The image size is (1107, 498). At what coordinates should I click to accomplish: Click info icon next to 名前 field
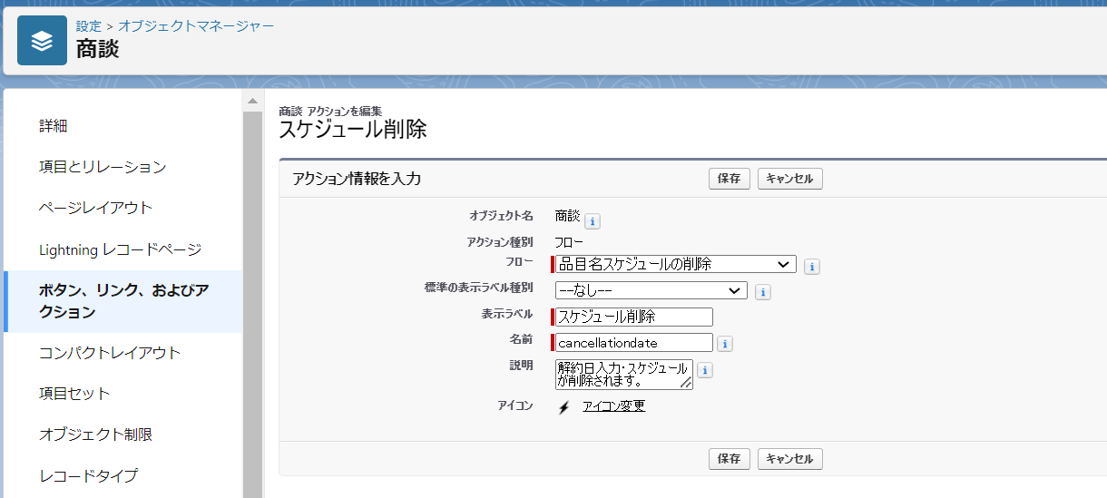point(725,344)
